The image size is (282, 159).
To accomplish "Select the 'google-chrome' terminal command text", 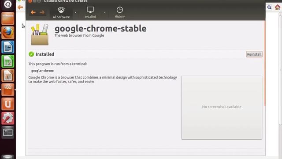I will pos(42,71).
